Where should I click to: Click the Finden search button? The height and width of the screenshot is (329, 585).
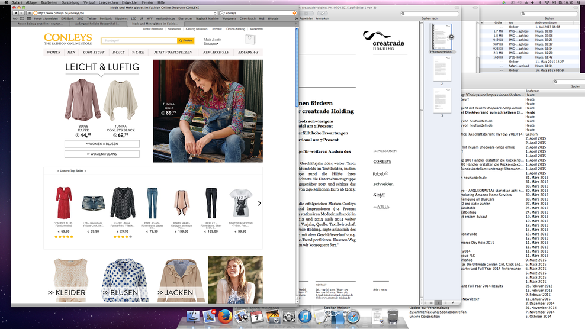[185, 40]
